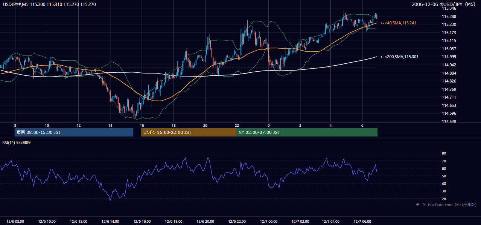Screen dimensions: 481x225
Task: Click the 40 SMA 115.241 label
Action: coord(398,23)
